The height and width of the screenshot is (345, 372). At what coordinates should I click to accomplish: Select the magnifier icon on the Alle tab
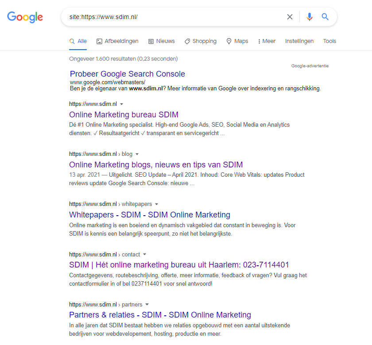click(71, 40)
